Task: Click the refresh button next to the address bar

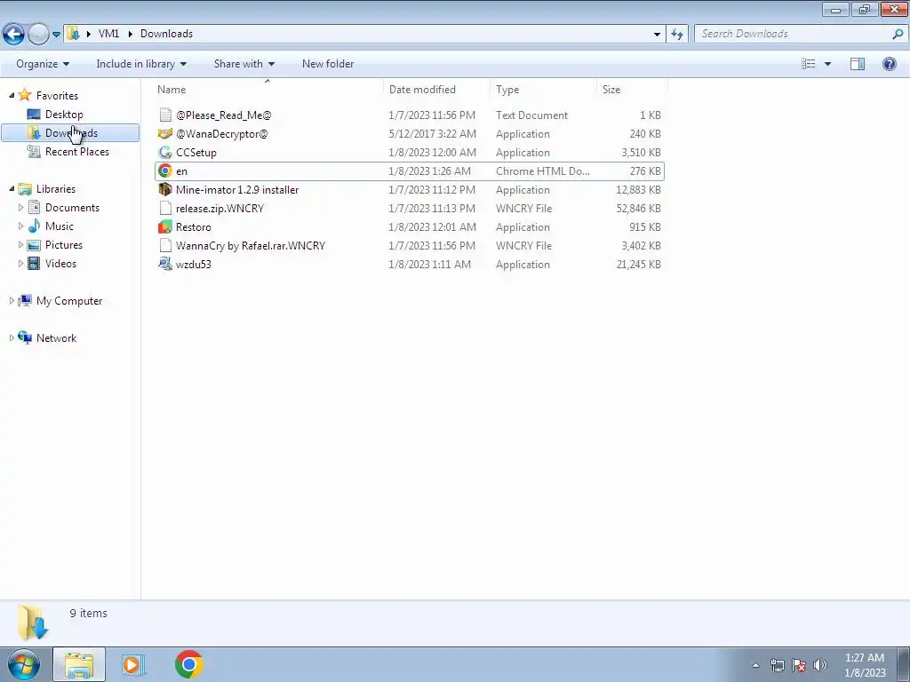Action: [x=676, y=34]
